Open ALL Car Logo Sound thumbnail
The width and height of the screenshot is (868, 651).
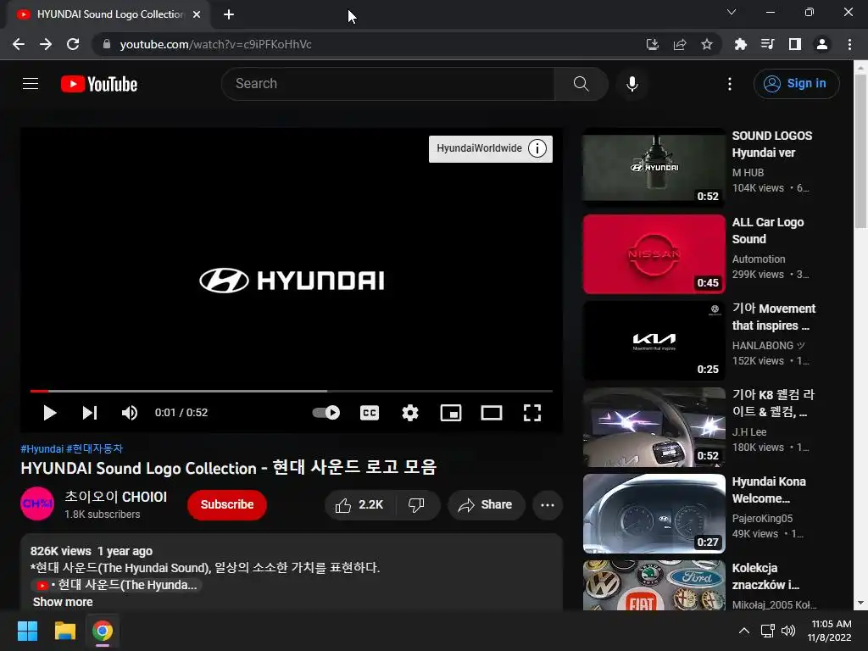654,254
